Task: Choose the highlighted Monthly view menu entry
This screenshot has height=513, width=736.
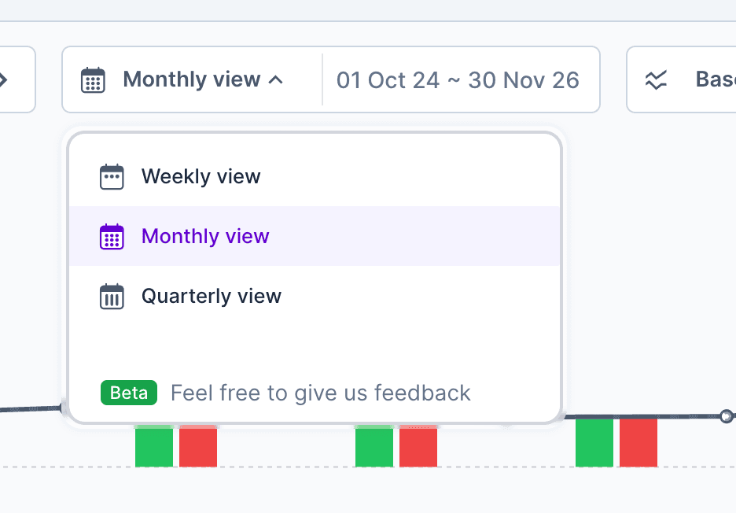Action: click(x=205, y=236)
